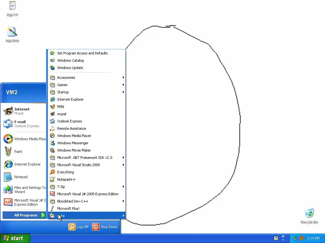Select the Recycle Bin desktop icon
Viewport: 325px width, 243px height.
tap(309, 216)
